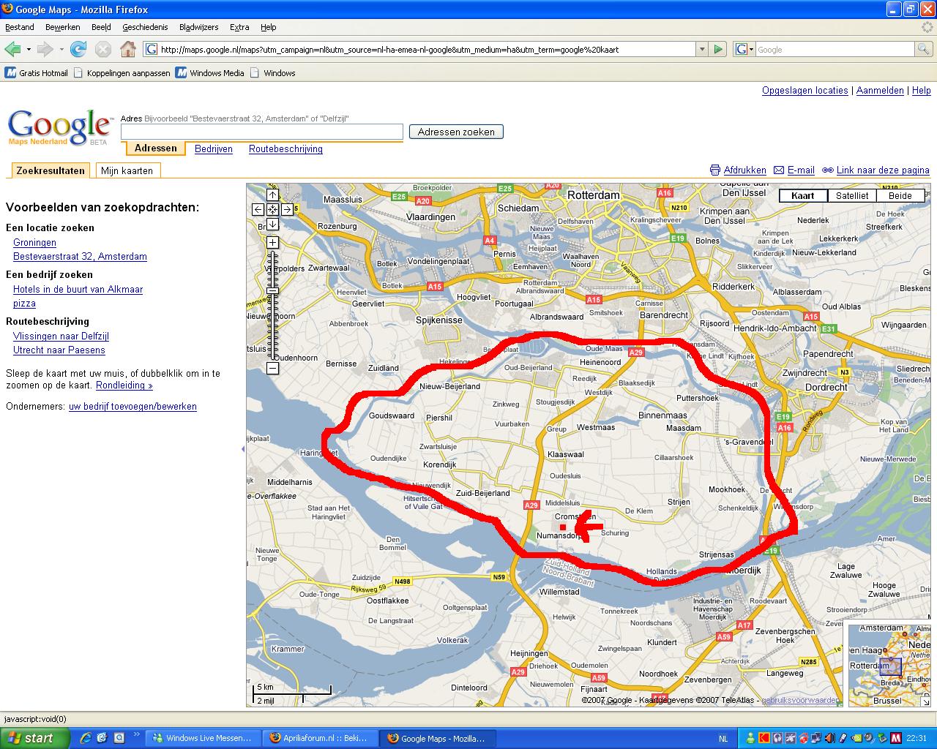Screen dimensions: 937x749
Task: Reload the page with the refresh icon
Action: 78,49
